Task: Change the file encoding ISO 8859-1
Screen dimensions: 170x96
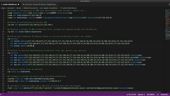Action: pyautogui.click(x=151, y=94)
